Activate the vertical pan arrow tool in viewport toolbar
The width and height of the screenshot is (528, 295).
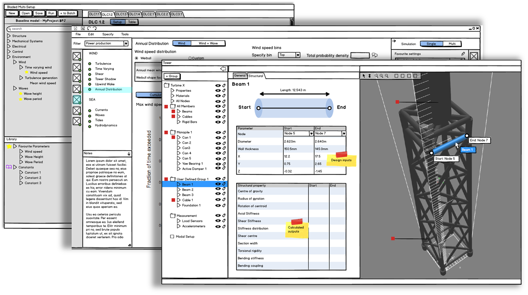(x=370, y=76)
